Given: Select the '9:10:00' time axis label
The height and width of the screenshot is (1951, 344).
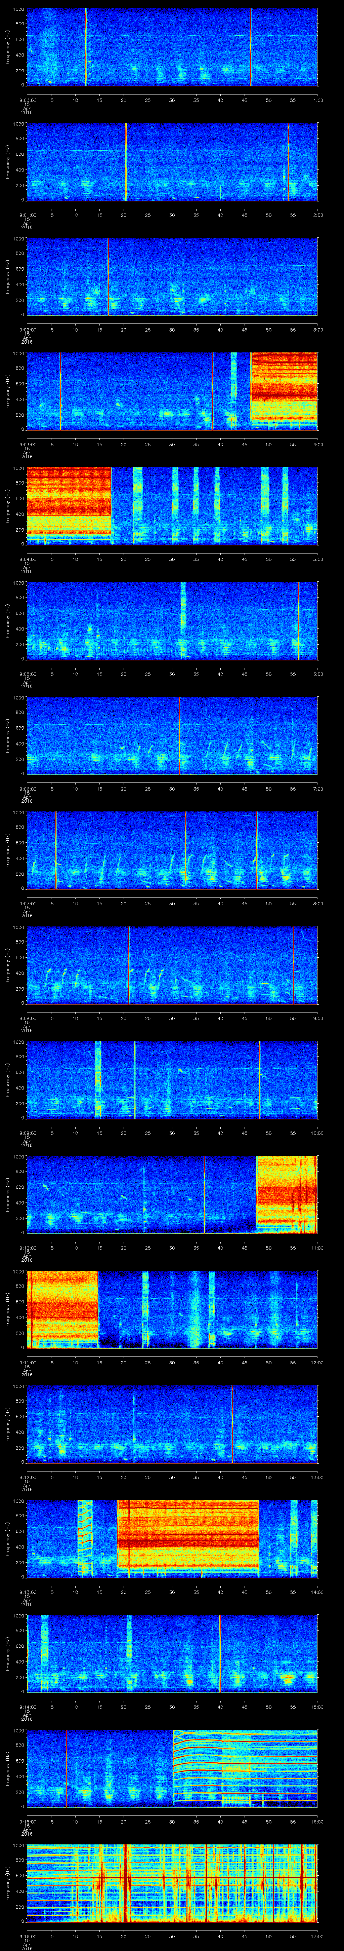Looking at the screenshot, I should pyautogui.click(x=27, y=1248).
